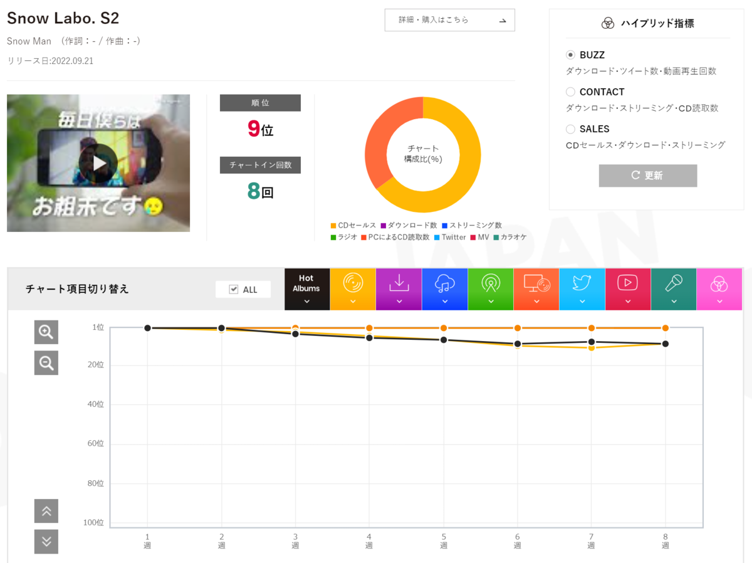
Task: Click the Twitter legend entry
Action: pyautogui.click(x=450, y=238)
